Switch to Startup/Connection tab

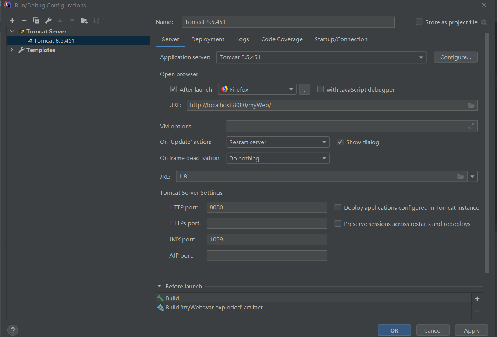point(341,39)
